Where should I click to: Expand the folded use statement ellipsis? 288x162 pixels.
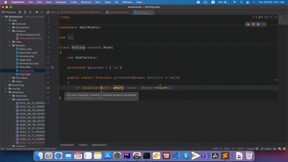pyautogui.click(x=70, y=37)
